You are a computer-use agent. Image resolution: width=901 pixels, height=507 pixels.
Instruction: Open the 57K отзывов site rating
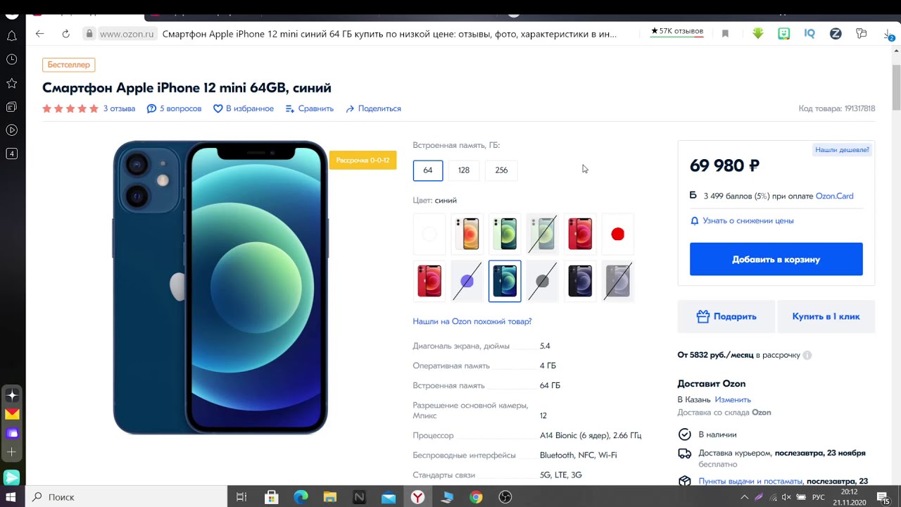(676, 32)
